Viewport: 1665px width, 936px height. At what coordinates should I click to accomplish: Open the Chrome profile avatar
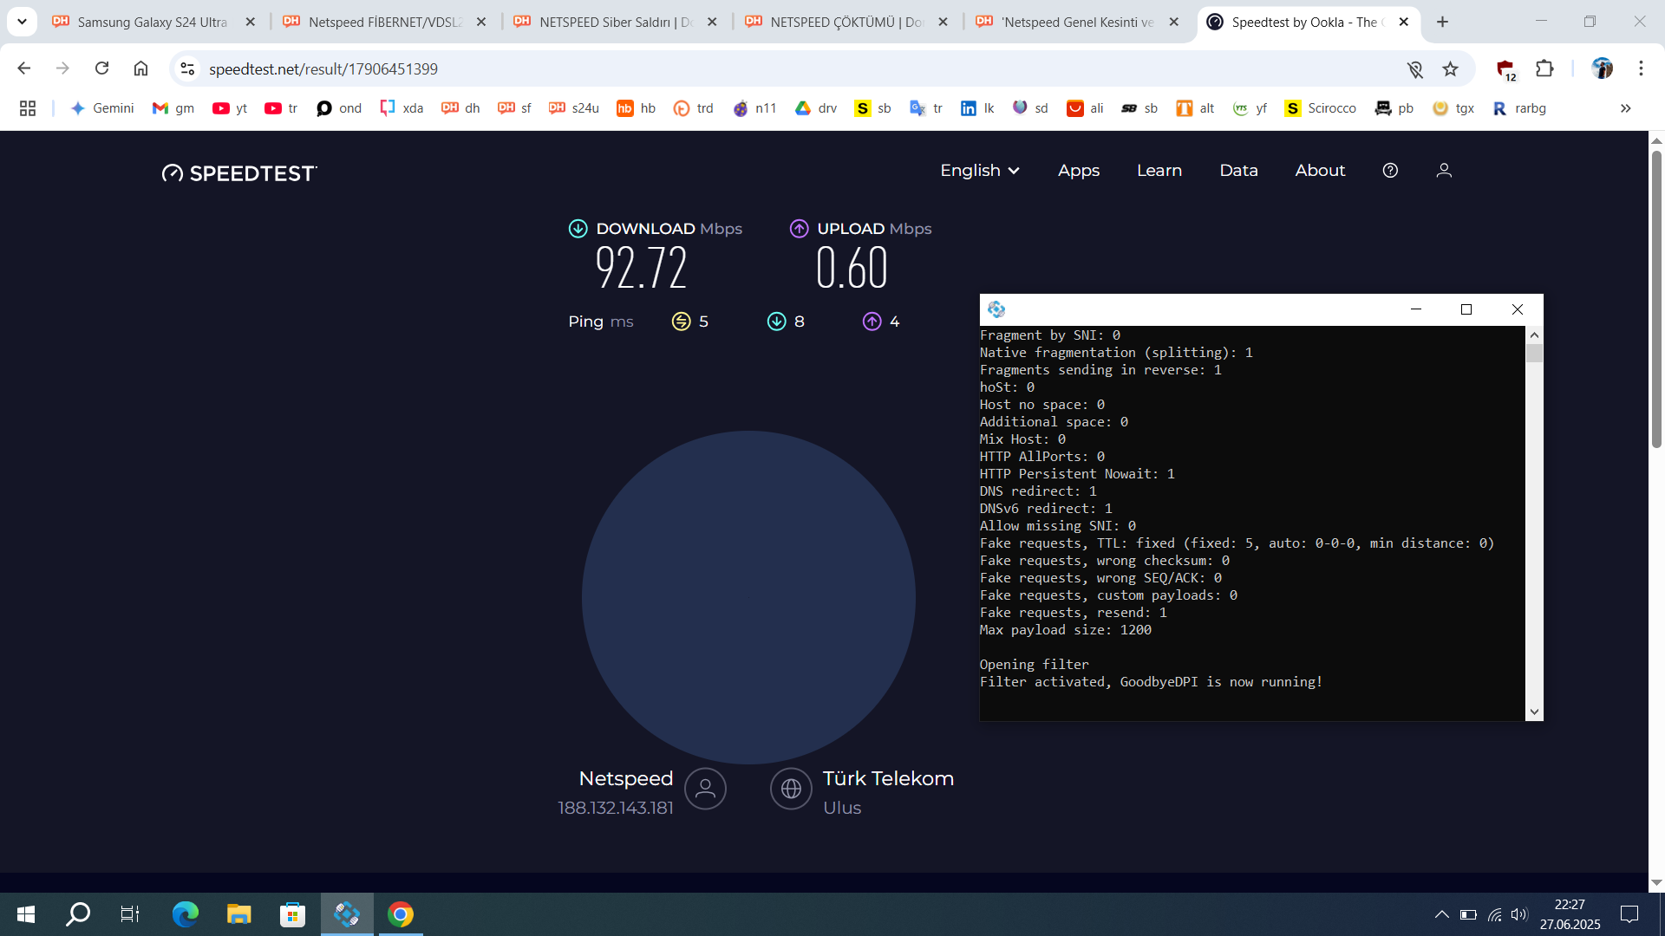tap(1602, 68)
